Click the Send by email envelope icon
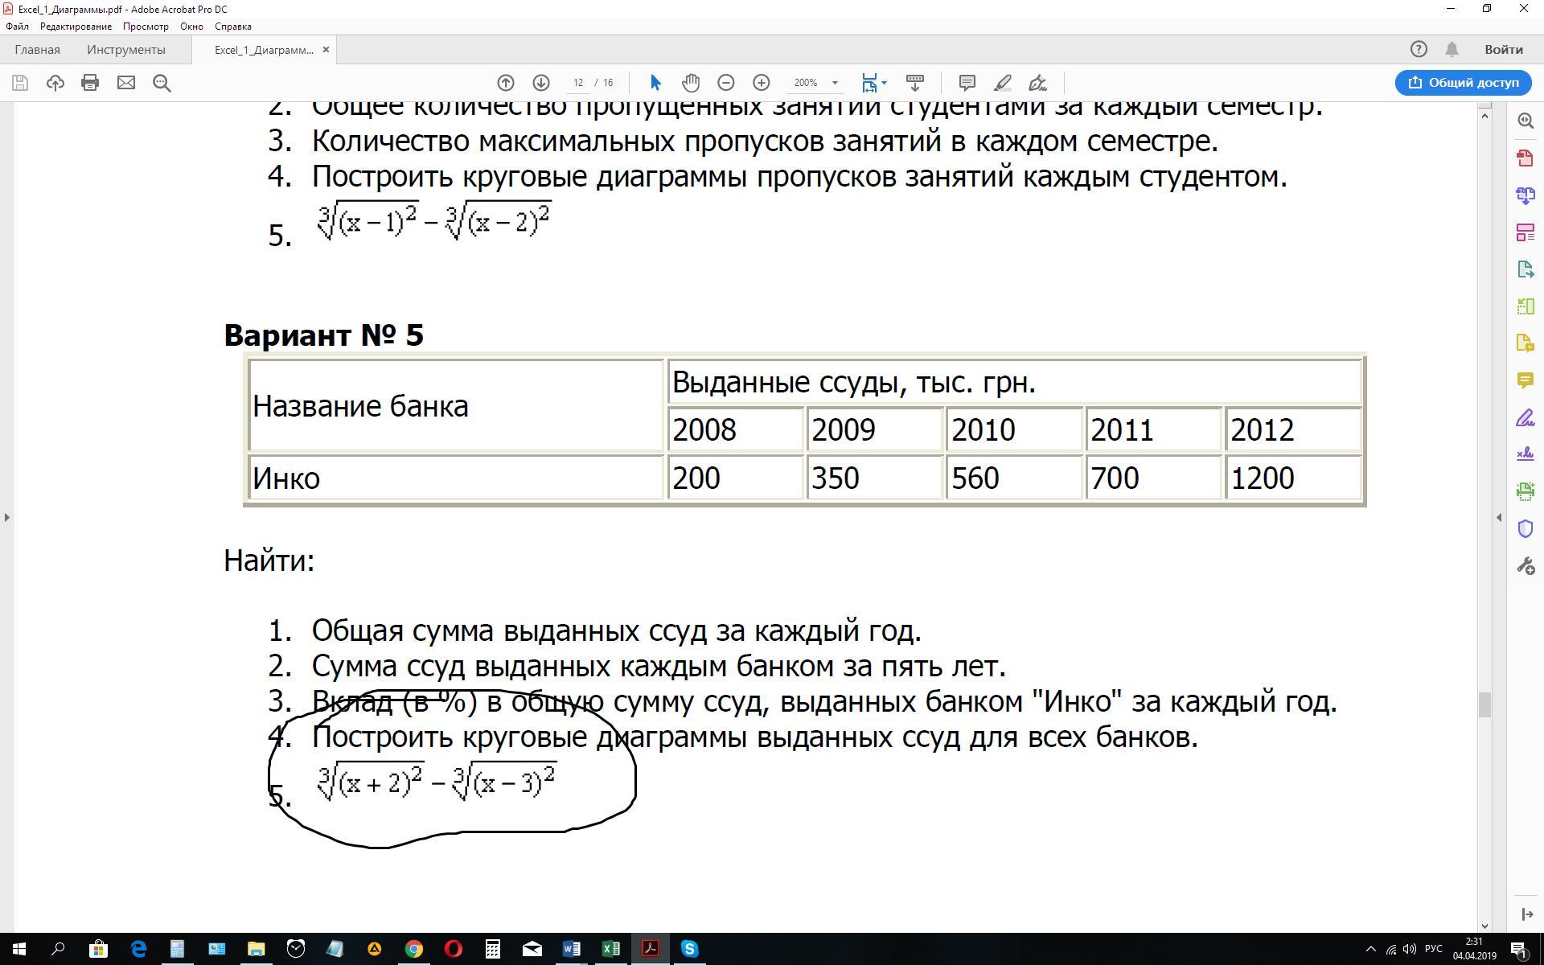 (126, 83)
